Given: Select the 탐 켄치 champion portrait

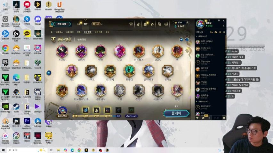Looking at the screenshot, I should pos(110,71).
